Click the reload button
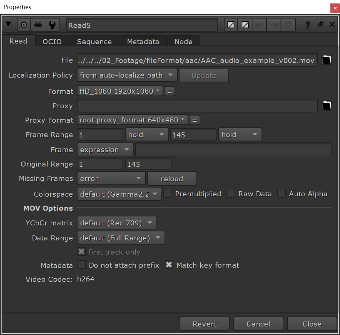The image size is (340, 335). point(172,179)
